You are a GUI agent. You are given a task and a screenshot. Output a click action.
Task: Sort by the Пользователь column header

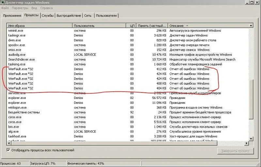100,26
